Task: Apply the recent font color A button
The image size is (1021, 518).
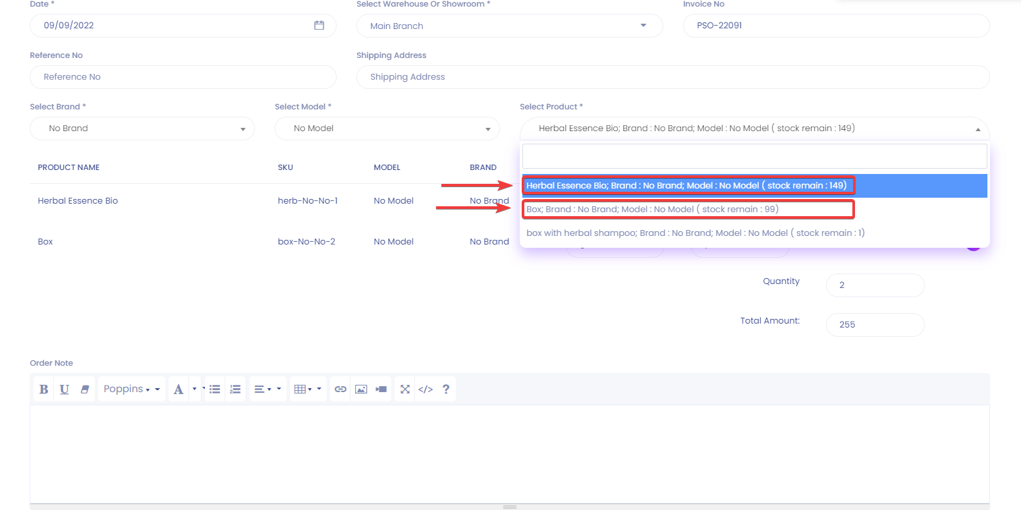Action: point(179,389)
